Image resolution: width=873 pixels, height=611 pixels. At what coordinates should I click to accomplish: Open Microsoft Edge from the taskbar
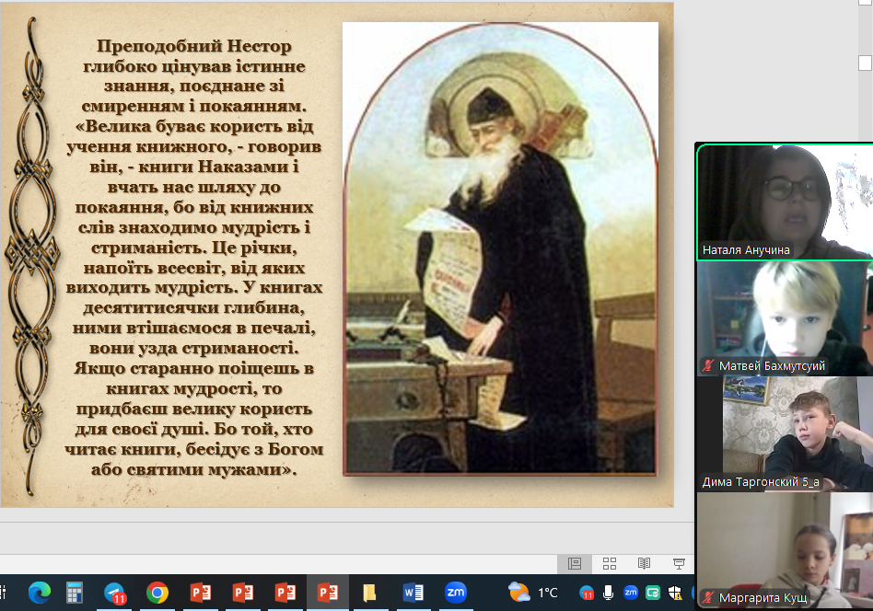40,593
